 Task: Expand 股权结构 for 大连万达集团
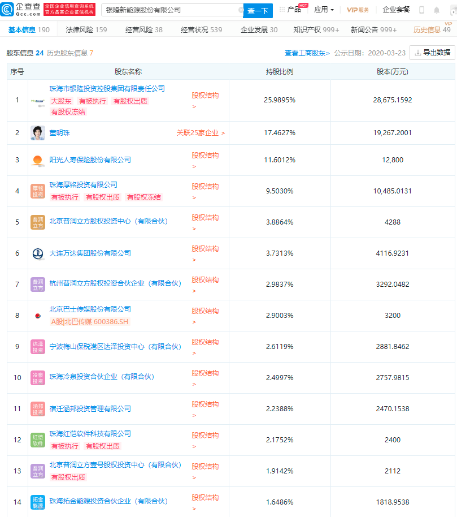click(x=205, y=253)
